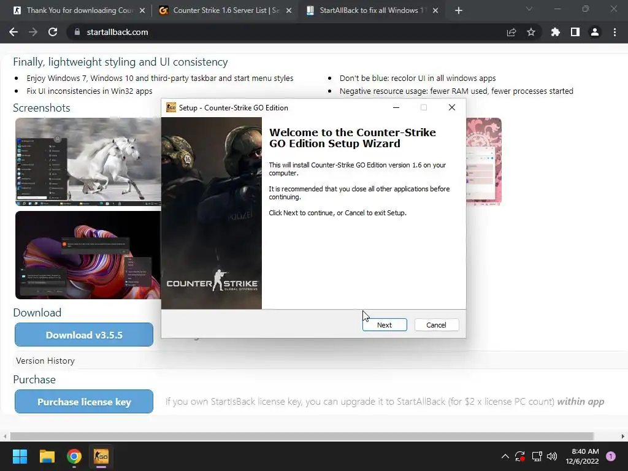The width and height of the screenshot is (628, 471).
Task: Close the Counter-Strike setup window
Action: [452, 107]
